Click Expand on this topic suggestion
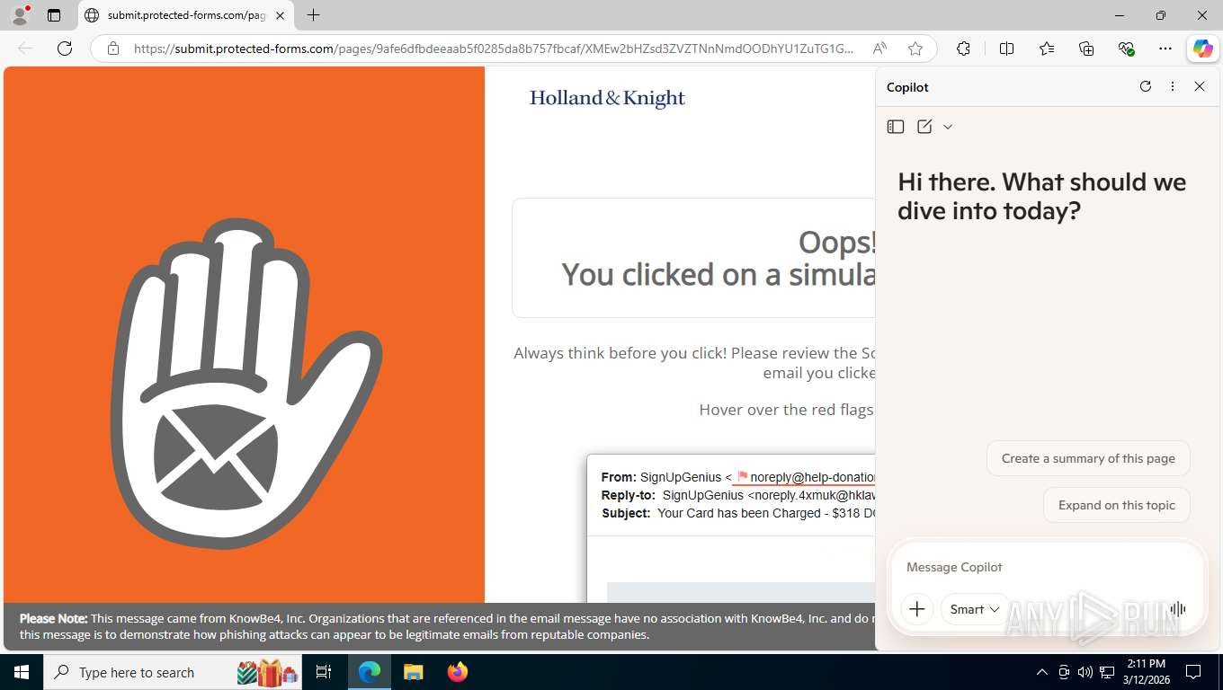 [x=1117, y=505]
